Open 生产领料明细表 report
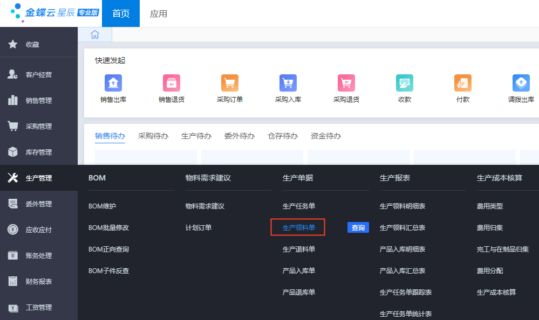Screen dimensions: 539x320 pyautogui.click(x=402, y=206)
